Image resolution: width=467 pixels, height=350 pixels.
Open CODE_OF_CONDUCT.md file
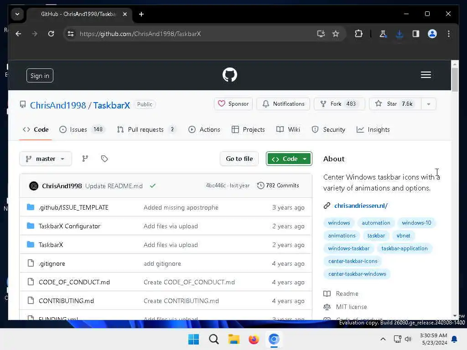click(x=74, y=282)
